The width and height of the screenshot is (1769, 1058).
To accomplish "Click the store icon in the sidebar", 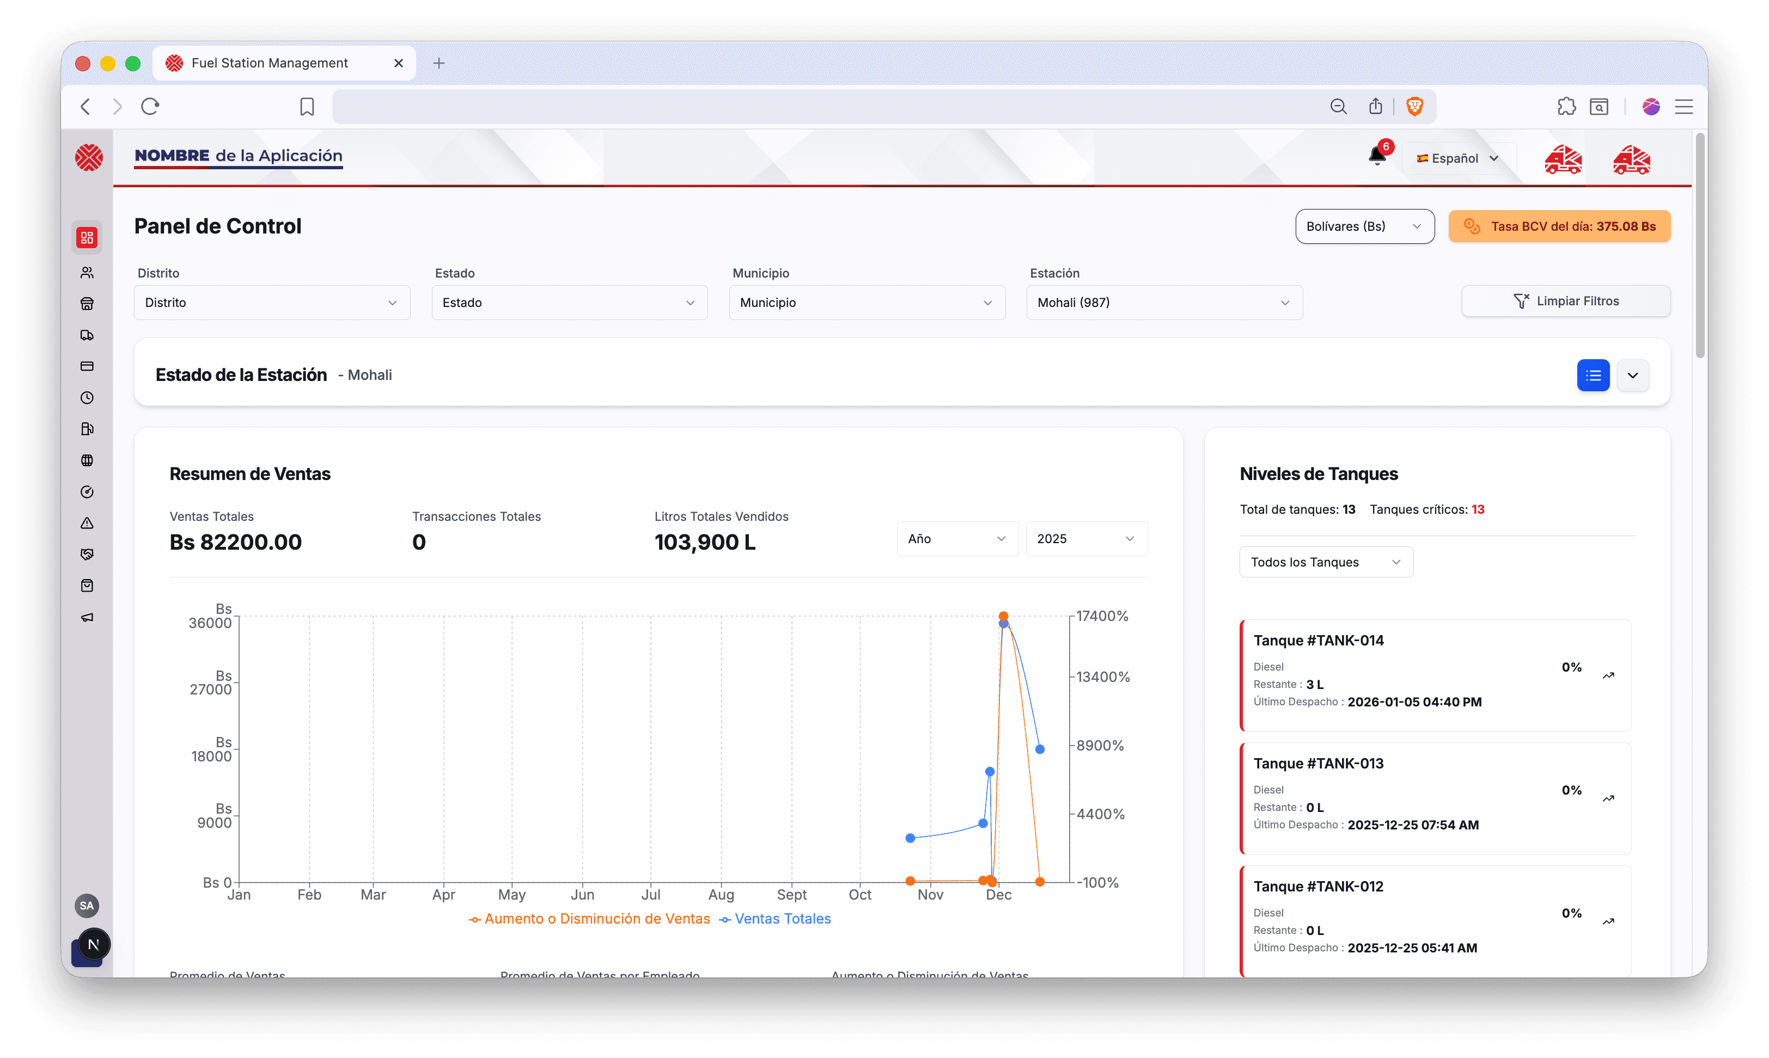I will pos(87,304).
